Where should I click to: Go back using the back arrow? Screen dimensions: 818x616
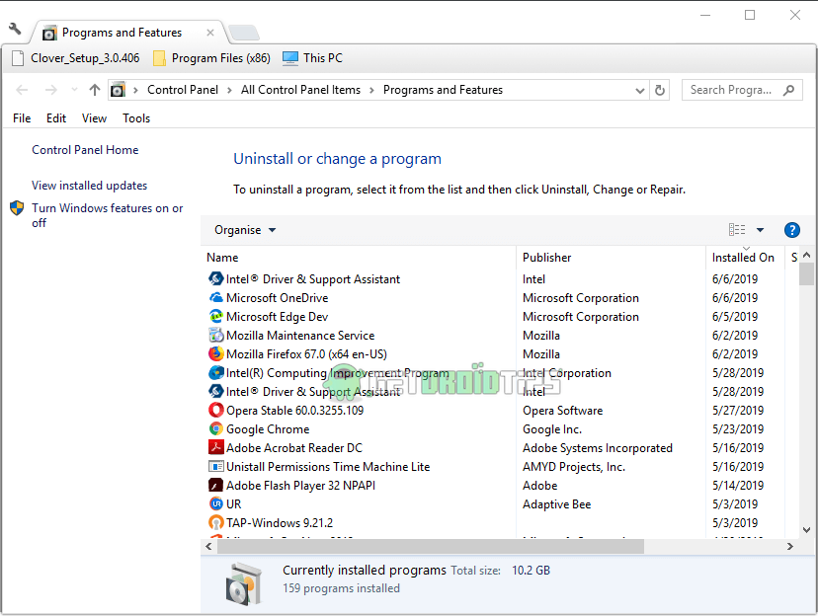click(x=22, y=90)
